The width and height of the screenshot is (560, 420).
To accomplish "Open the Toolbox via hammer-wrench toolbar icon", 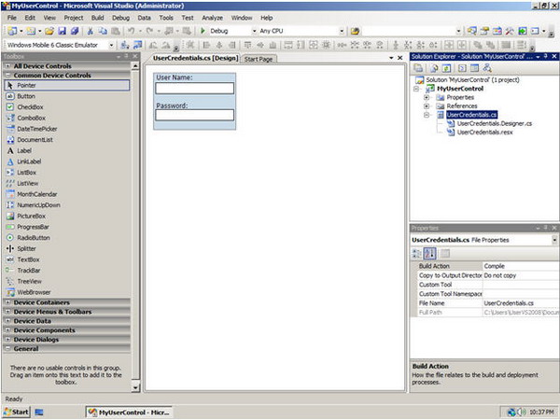I will point(510,31).
